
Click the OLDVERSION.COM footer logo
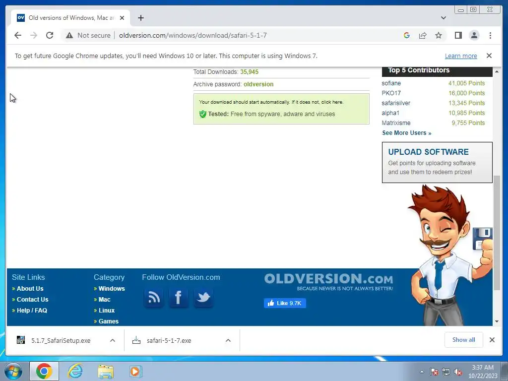coord(328,281)
